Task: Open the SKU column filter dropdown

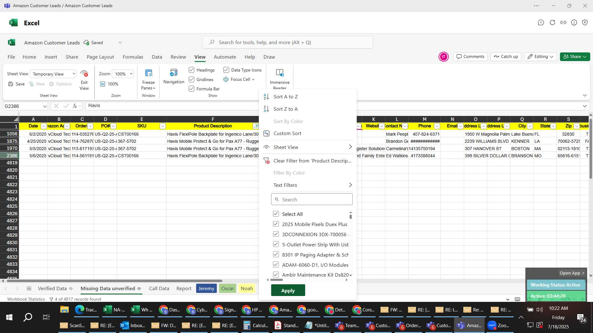Action: pyautogui.click(x=162, y=126)
